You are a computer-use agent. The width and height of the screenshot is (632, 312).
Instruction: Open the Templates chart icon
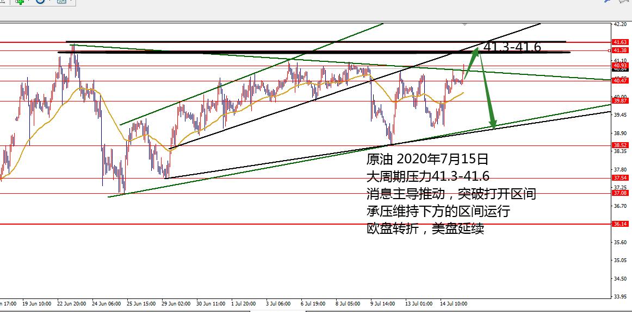[x=61, y=2]
